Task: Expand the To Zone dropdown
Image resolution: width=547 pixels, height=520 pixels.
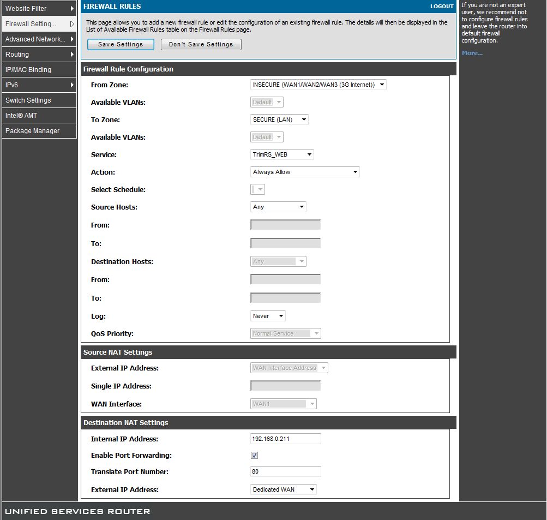Action: coord(279,119)
